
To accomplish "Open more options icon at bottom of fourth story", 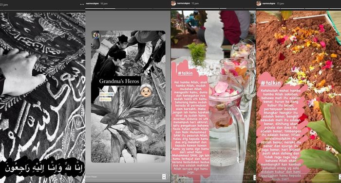I will (340, 177).
